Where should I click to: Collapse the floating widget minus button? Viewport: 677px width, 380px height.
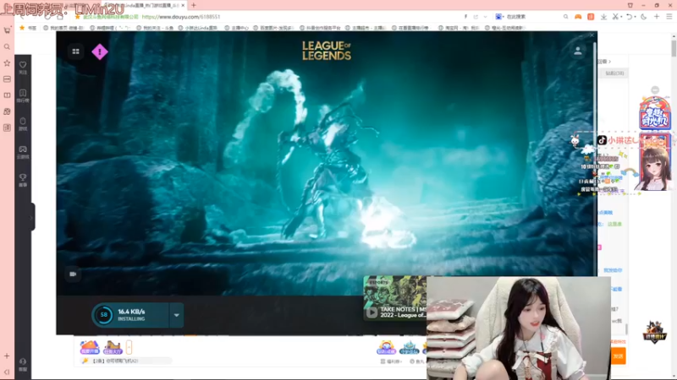coord(655,90)
